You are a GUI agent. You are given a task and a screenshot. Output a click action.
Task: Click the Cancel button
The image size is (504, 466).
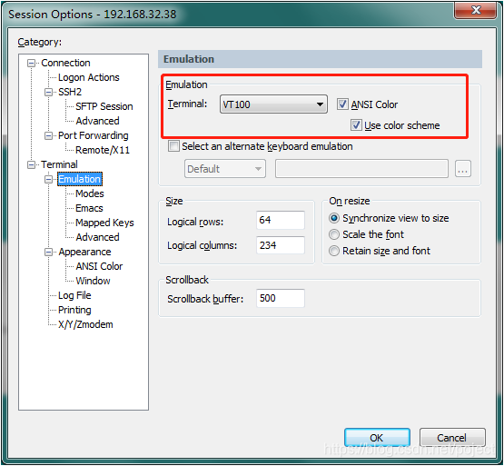452,438
